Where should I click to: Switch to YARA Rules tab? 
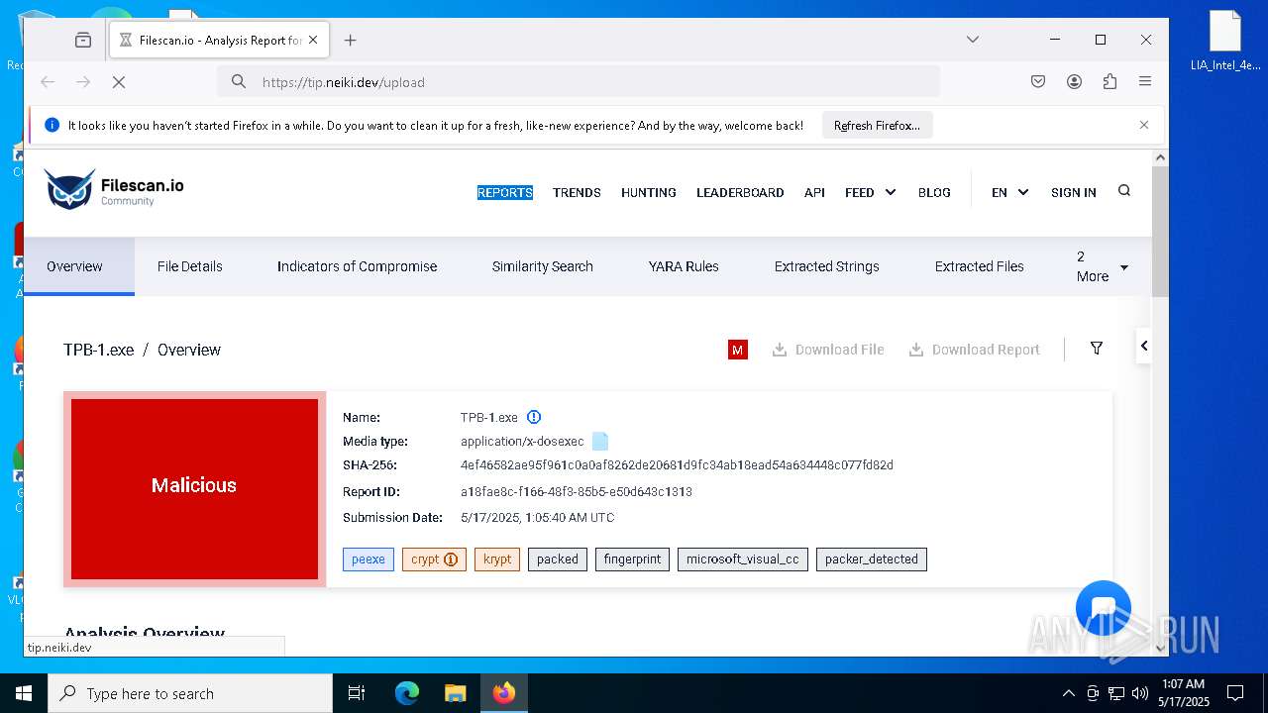[x=684, y=266]
